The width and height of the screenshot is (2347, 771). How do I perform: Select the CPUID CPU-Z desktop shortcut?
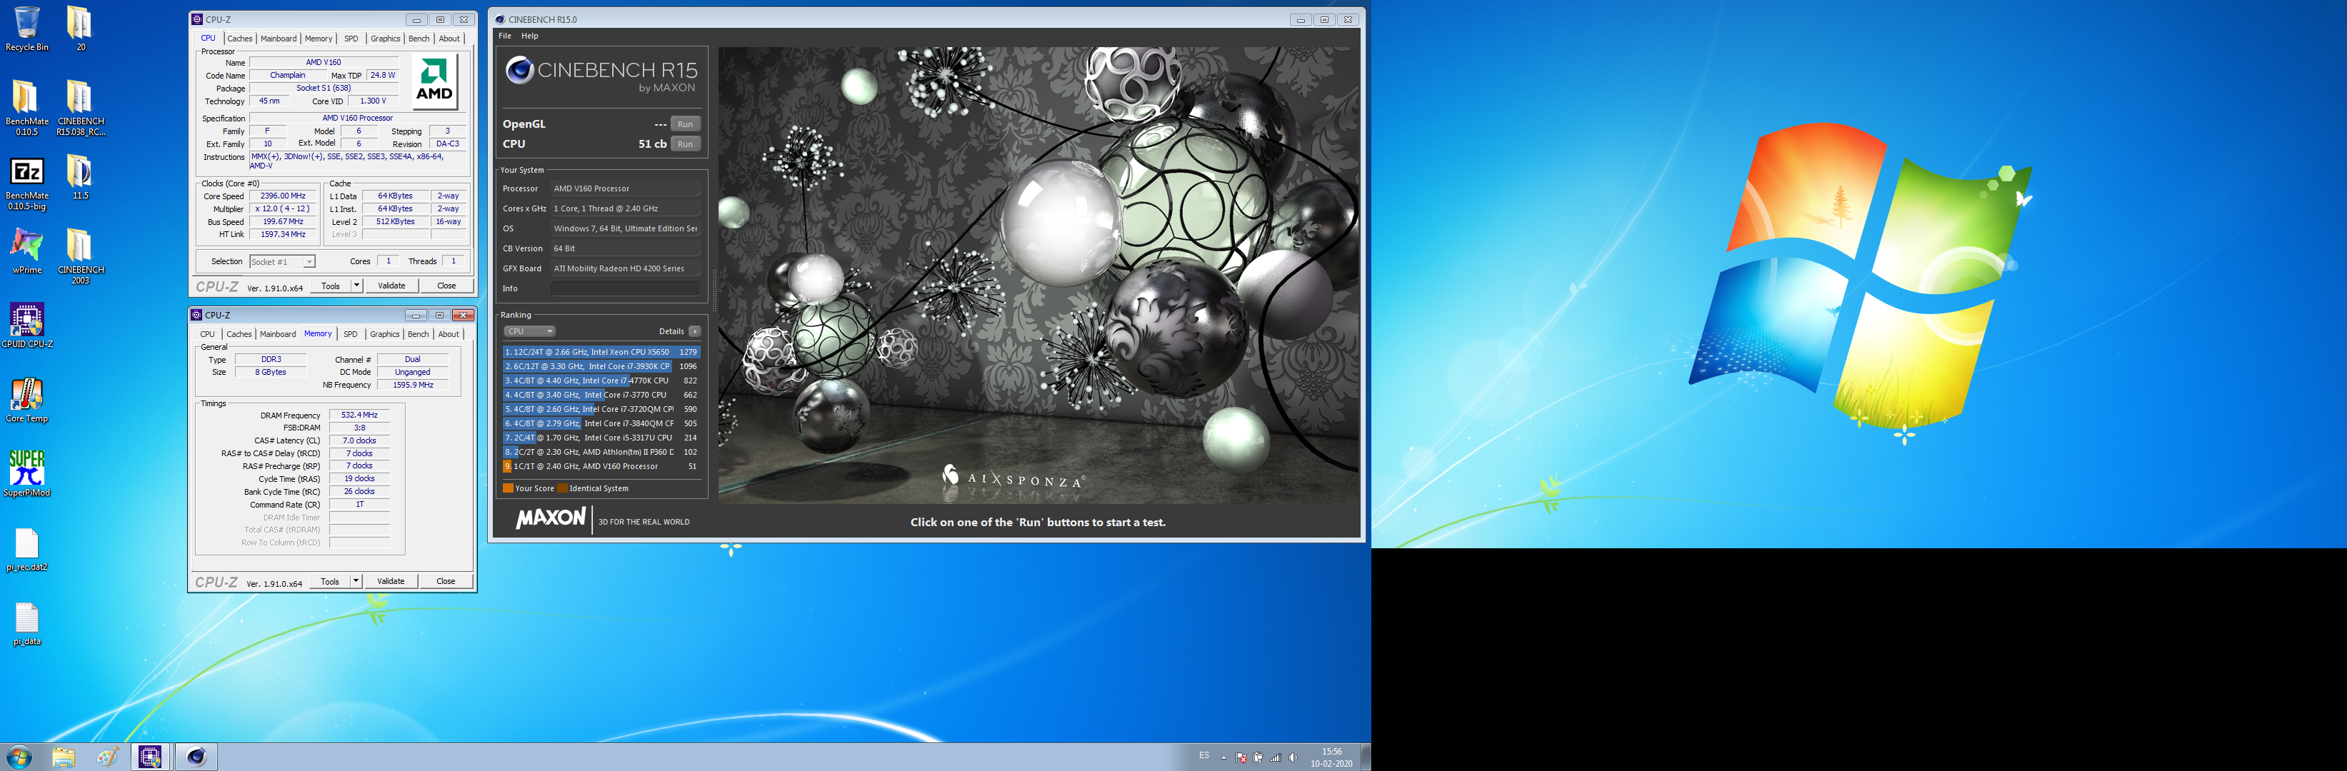(26, 326)
